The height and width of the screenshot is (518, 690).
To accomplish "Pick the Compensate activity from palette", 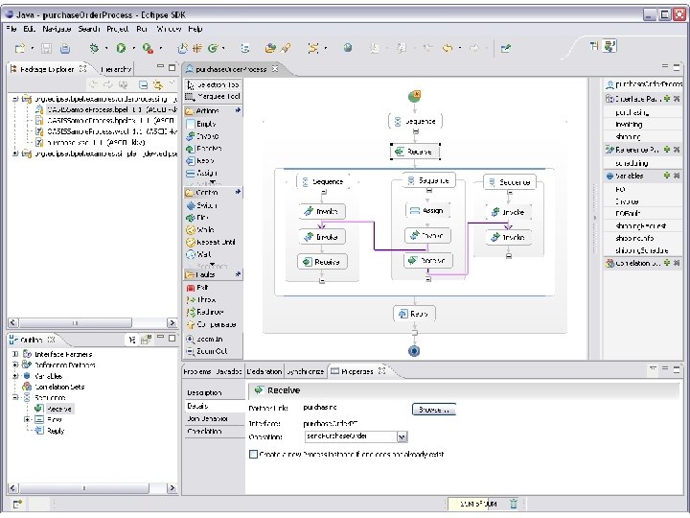I will click(x=211, y=324).
